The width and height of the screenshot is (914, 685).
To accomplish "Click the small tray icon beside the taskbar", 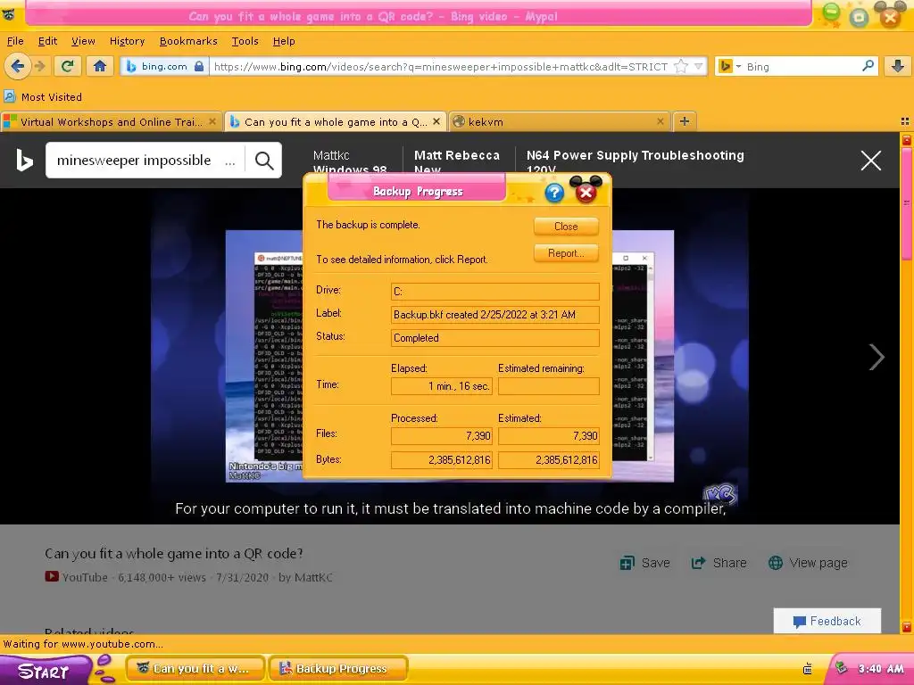I will pos(807,669).
